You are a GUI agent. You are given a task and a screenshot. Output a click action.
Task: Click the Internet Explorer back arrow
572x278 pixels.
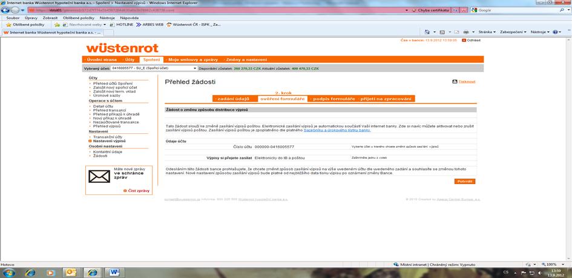point(5,10)
